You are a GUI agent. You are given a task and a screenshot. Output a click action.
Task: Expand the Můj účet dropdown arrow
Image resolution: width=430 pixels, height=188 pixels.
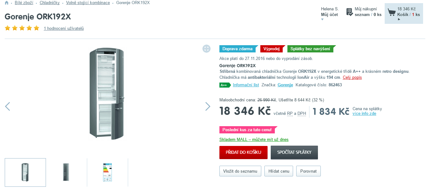[322, 19]
